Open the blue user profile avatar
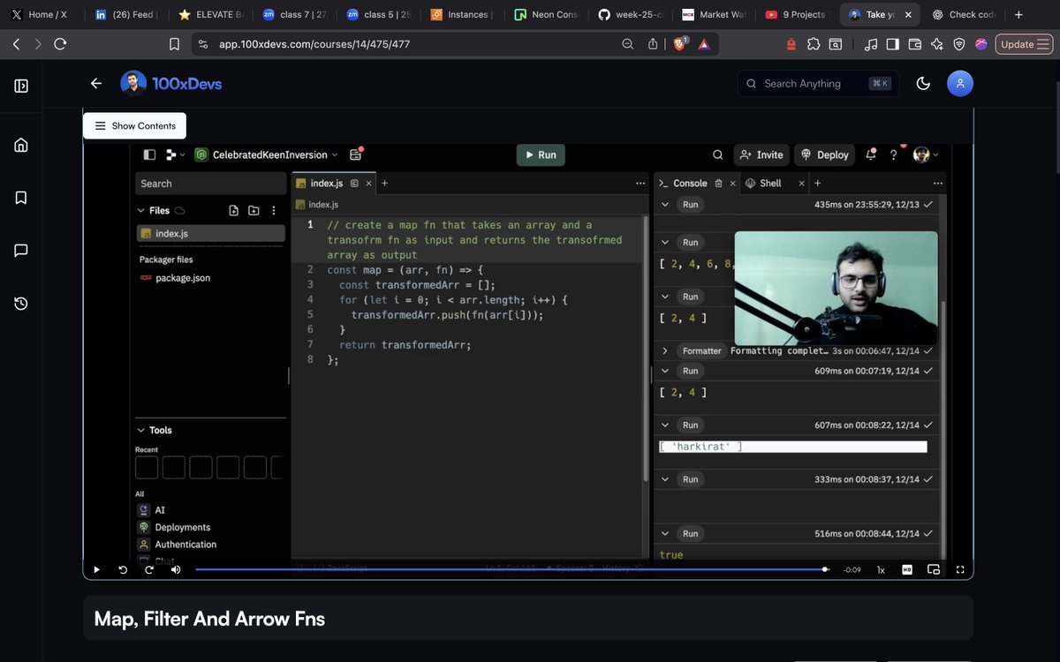1060x662 pixels. coord(960,84)
